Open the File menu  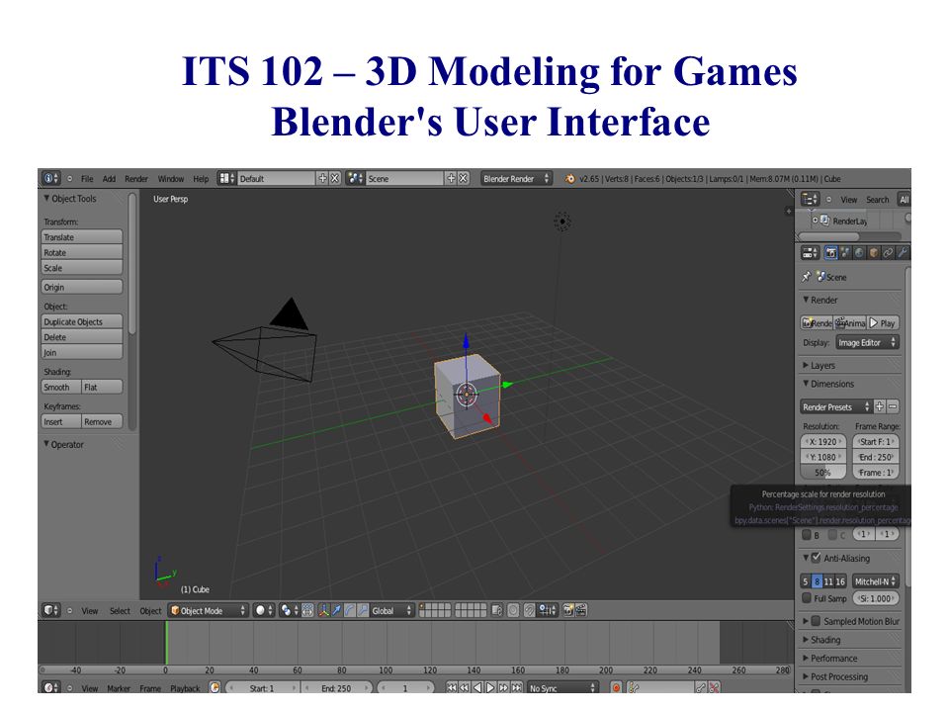[87, 179]
